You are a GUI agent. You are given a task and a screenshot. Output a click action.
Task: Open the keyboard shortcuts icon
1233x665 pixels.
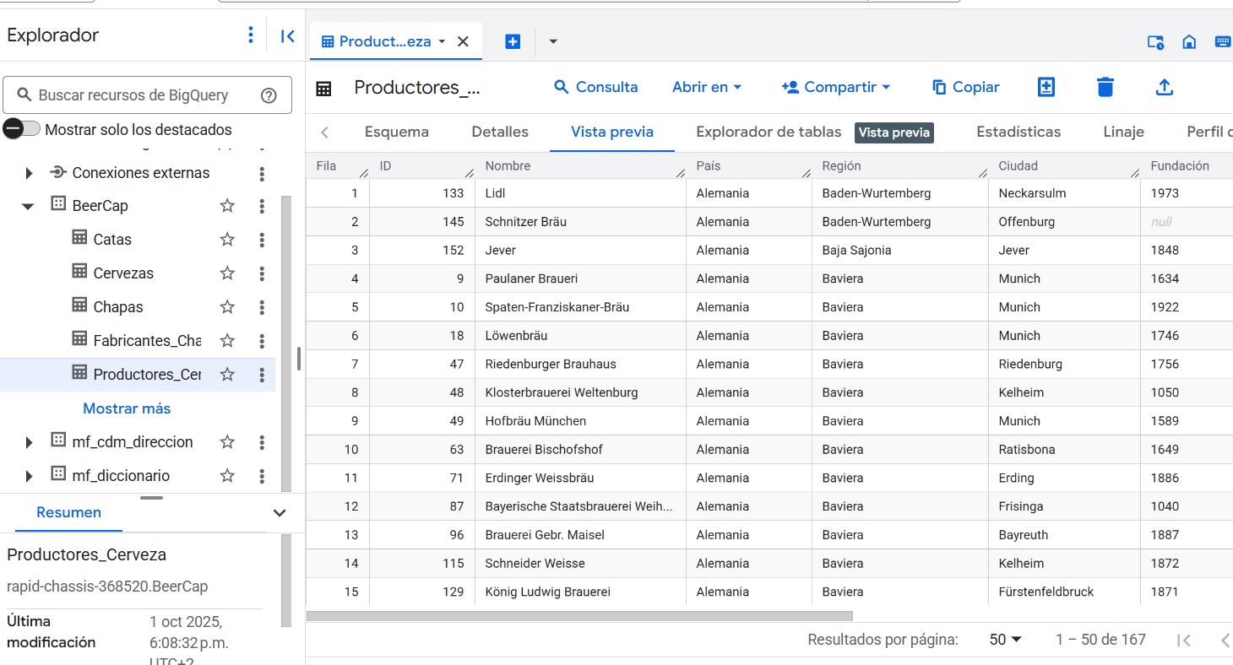[1222, 41]
